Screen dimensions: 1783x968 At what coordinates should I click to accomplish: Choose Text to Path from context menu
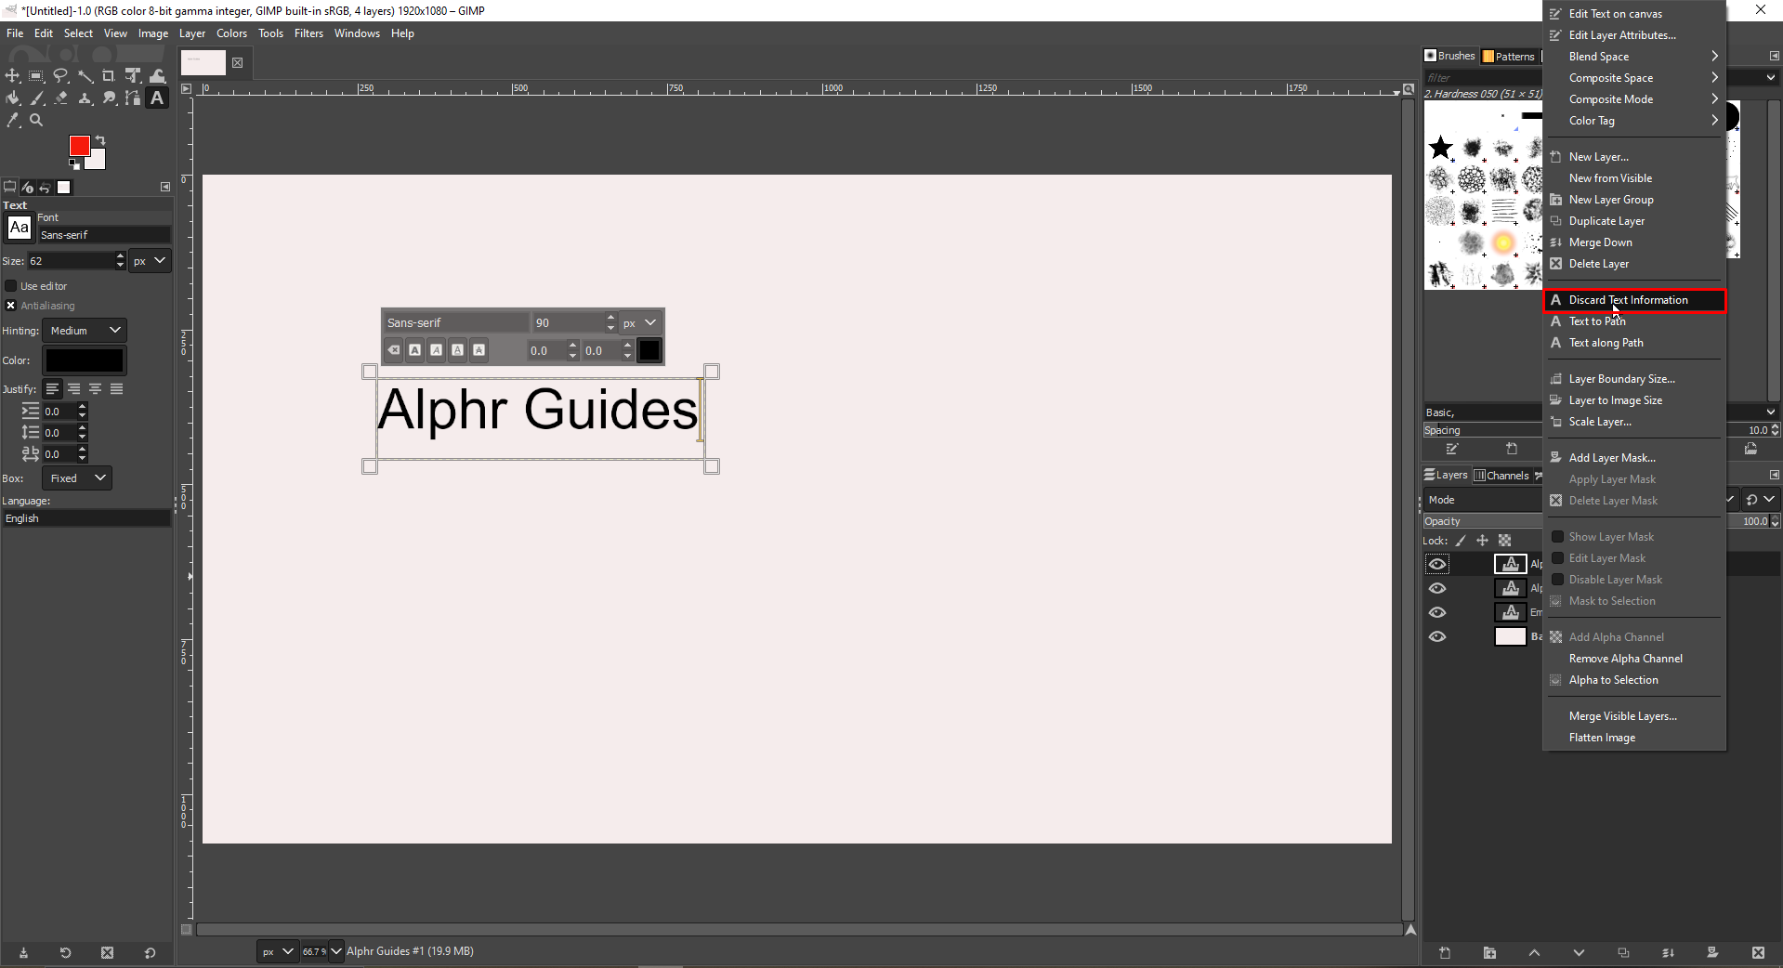pyautogui.click(x=1634, y=321)
